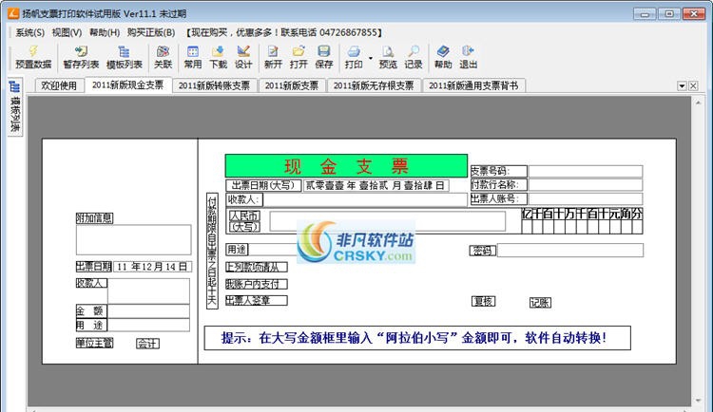Click the 我账户内支付 label
The height and width of the screenshot is (412, 713).
click(x=257, y=285)
